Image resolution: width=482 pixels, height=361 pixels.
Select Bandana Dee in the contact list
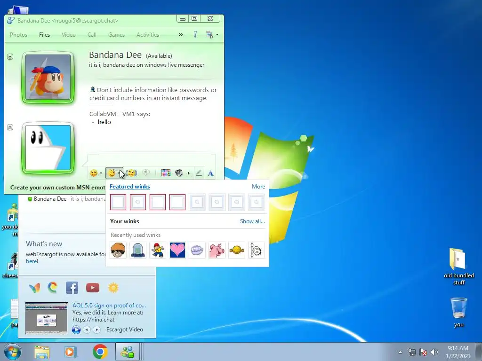click(67, 199)
